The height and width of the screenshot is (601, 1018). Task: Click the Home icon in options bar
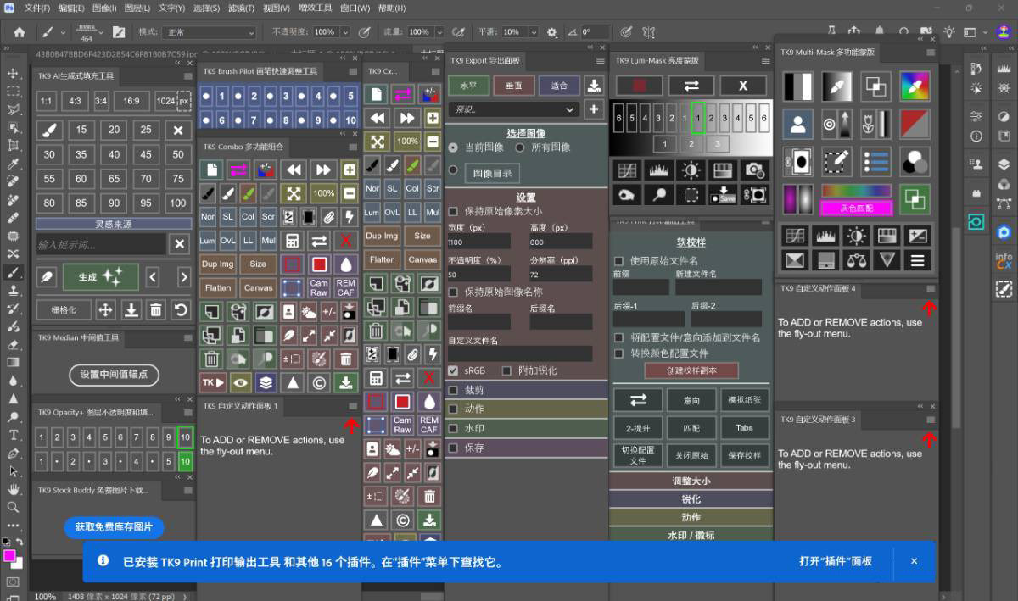pos(20,32)
